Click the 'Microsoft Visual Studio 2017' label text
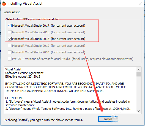145x126 pixels. coord(31,26)
